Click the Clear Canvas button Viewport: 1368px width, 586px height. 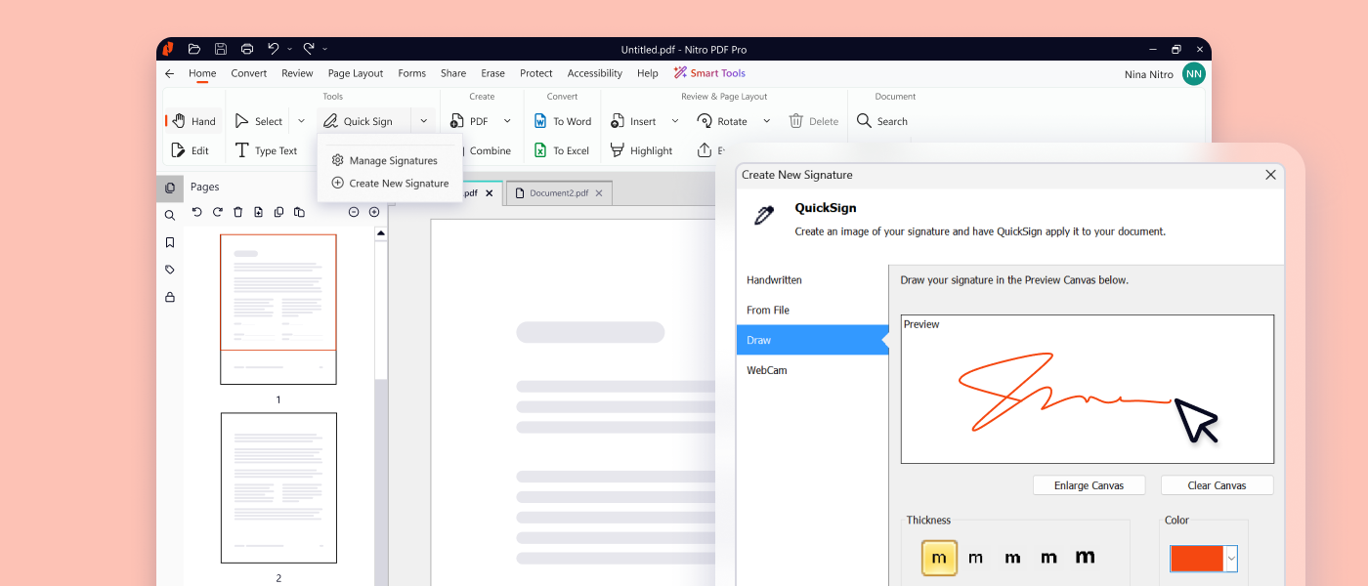1217,485
